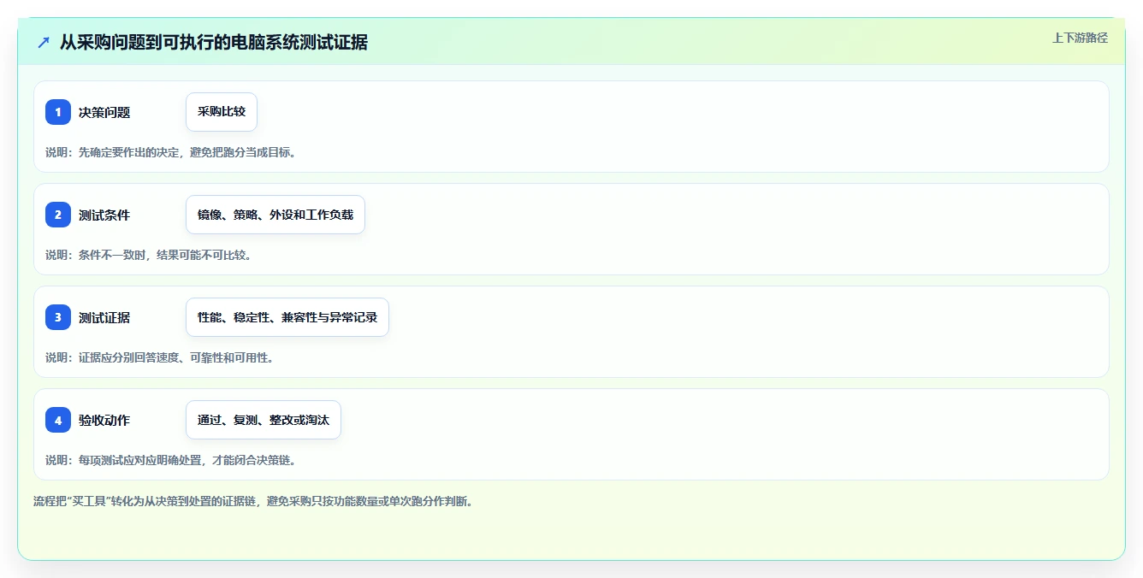Viewport: 1143px width, 578px height.
Task: Select the 采购比较 chip
Action: 222,112
